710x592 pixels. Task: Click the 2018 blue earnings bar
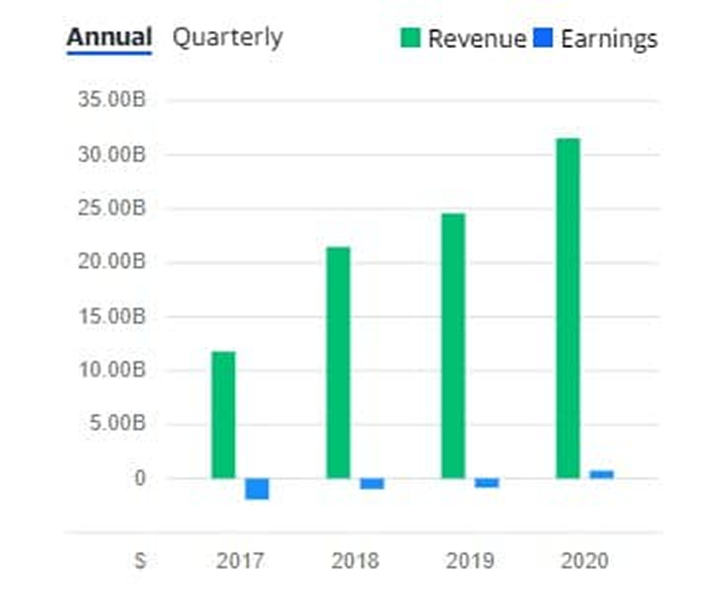click(372, 483)
